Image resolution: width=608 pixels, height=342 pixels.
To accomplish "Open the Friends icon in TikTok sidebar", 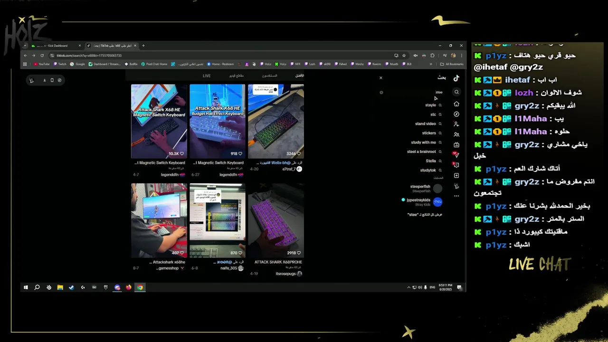I will click(456, 134).
